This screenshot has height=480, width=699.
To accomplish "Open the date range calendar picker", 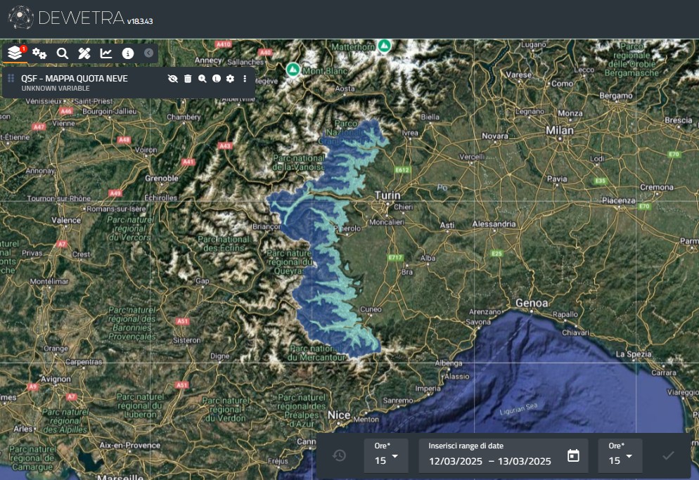I will coord(573,456).
